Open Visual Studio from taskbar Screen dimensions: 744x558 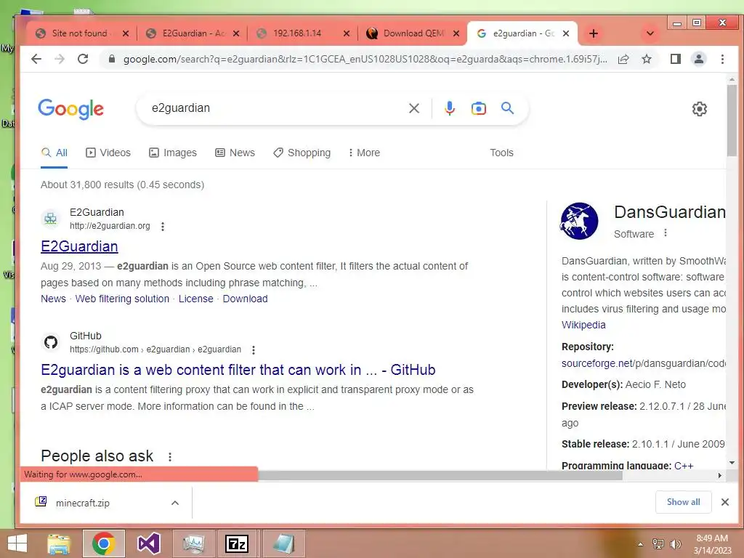click(x=148, y=543)
